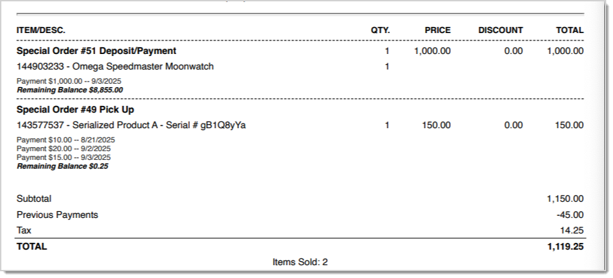
Task: Select the grand total amount 1,119.25
Action: (x=565, y=247)
